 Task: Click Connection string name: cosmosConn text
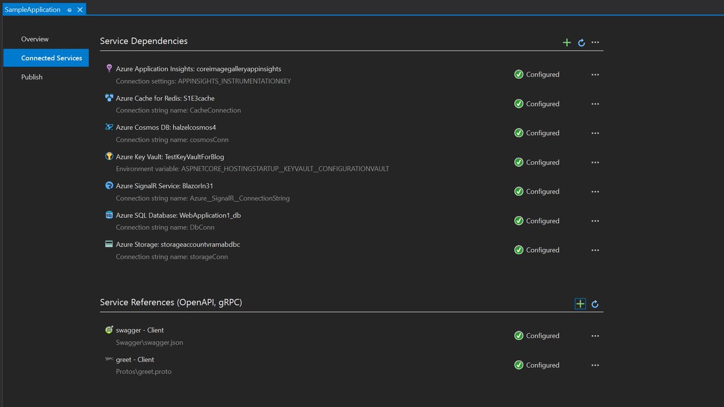173,139
